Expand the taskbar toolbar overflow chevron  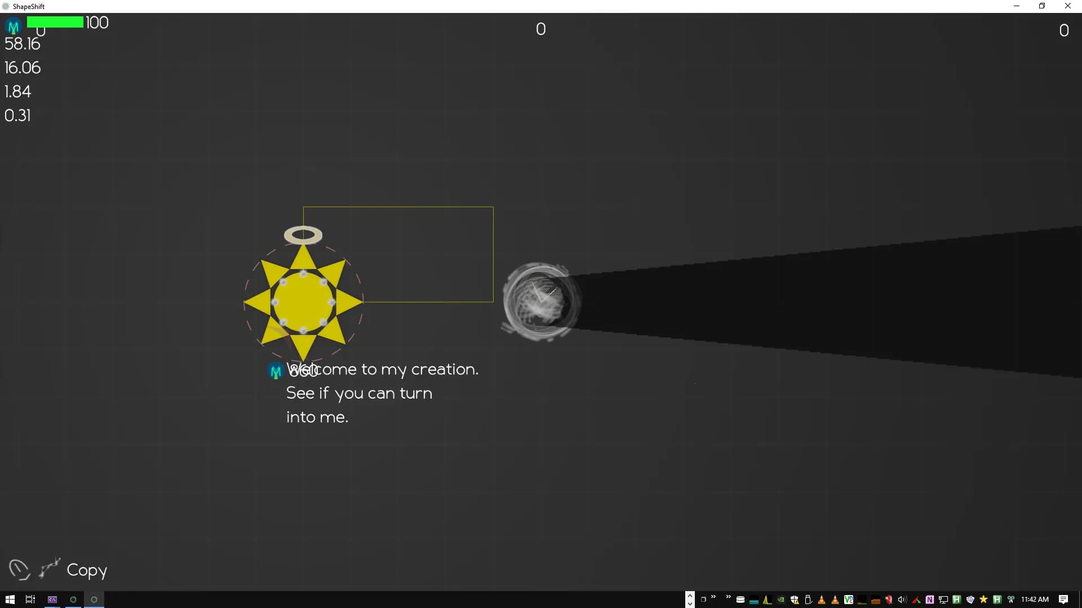pos(713,597)
